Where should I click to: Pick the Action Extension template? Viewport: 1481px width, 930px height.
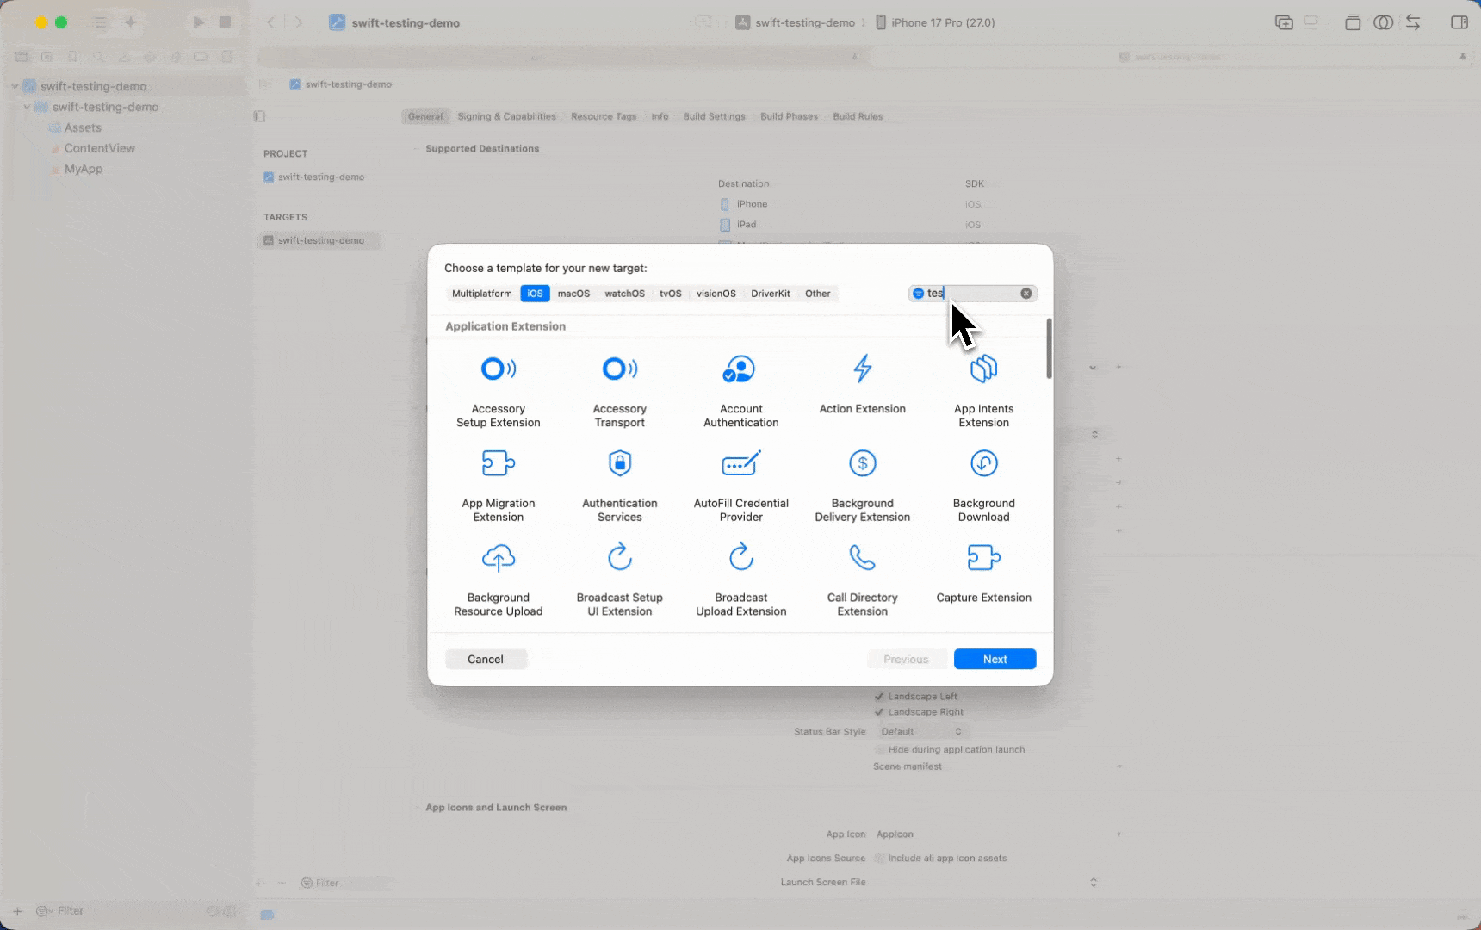(x=862, y=384)
